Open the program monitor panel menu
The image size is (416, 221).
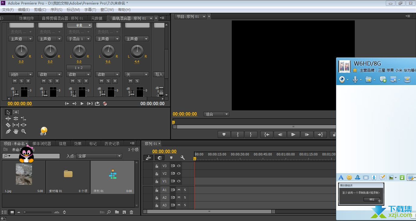click(408, 16)
